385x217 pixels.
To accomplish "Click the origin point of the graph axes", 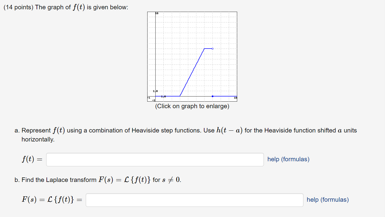I will pos(155,96).
